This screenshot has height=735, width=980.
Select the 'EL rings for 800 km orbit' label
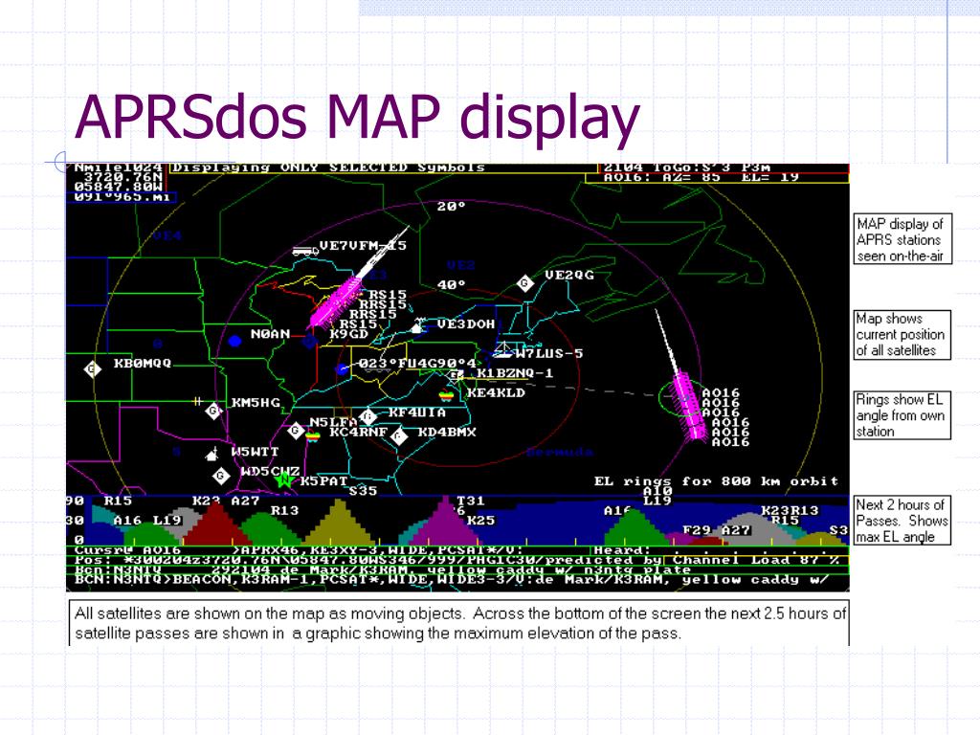(x=716, y=481)
